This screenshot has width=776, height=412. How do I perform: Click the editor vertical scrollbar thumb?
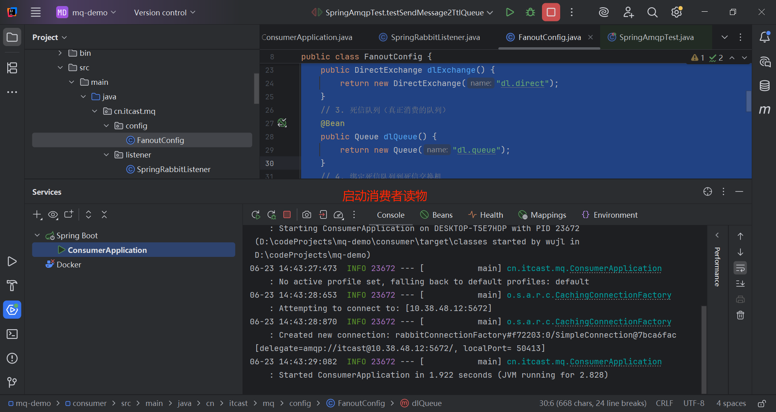click(749, 101)
